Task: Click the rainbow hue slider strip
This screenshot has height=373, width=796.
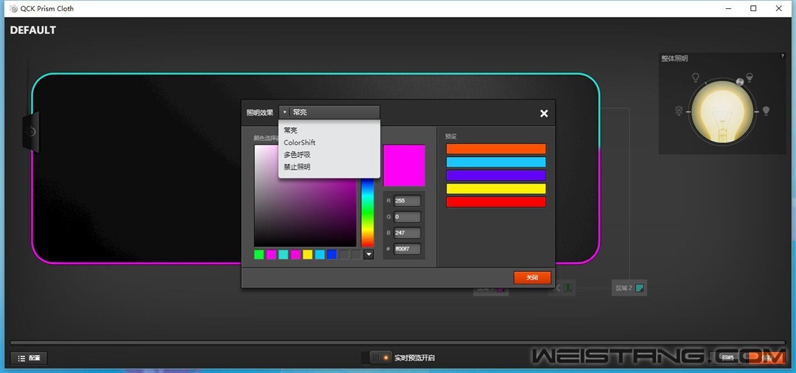Action: point(368,212)
